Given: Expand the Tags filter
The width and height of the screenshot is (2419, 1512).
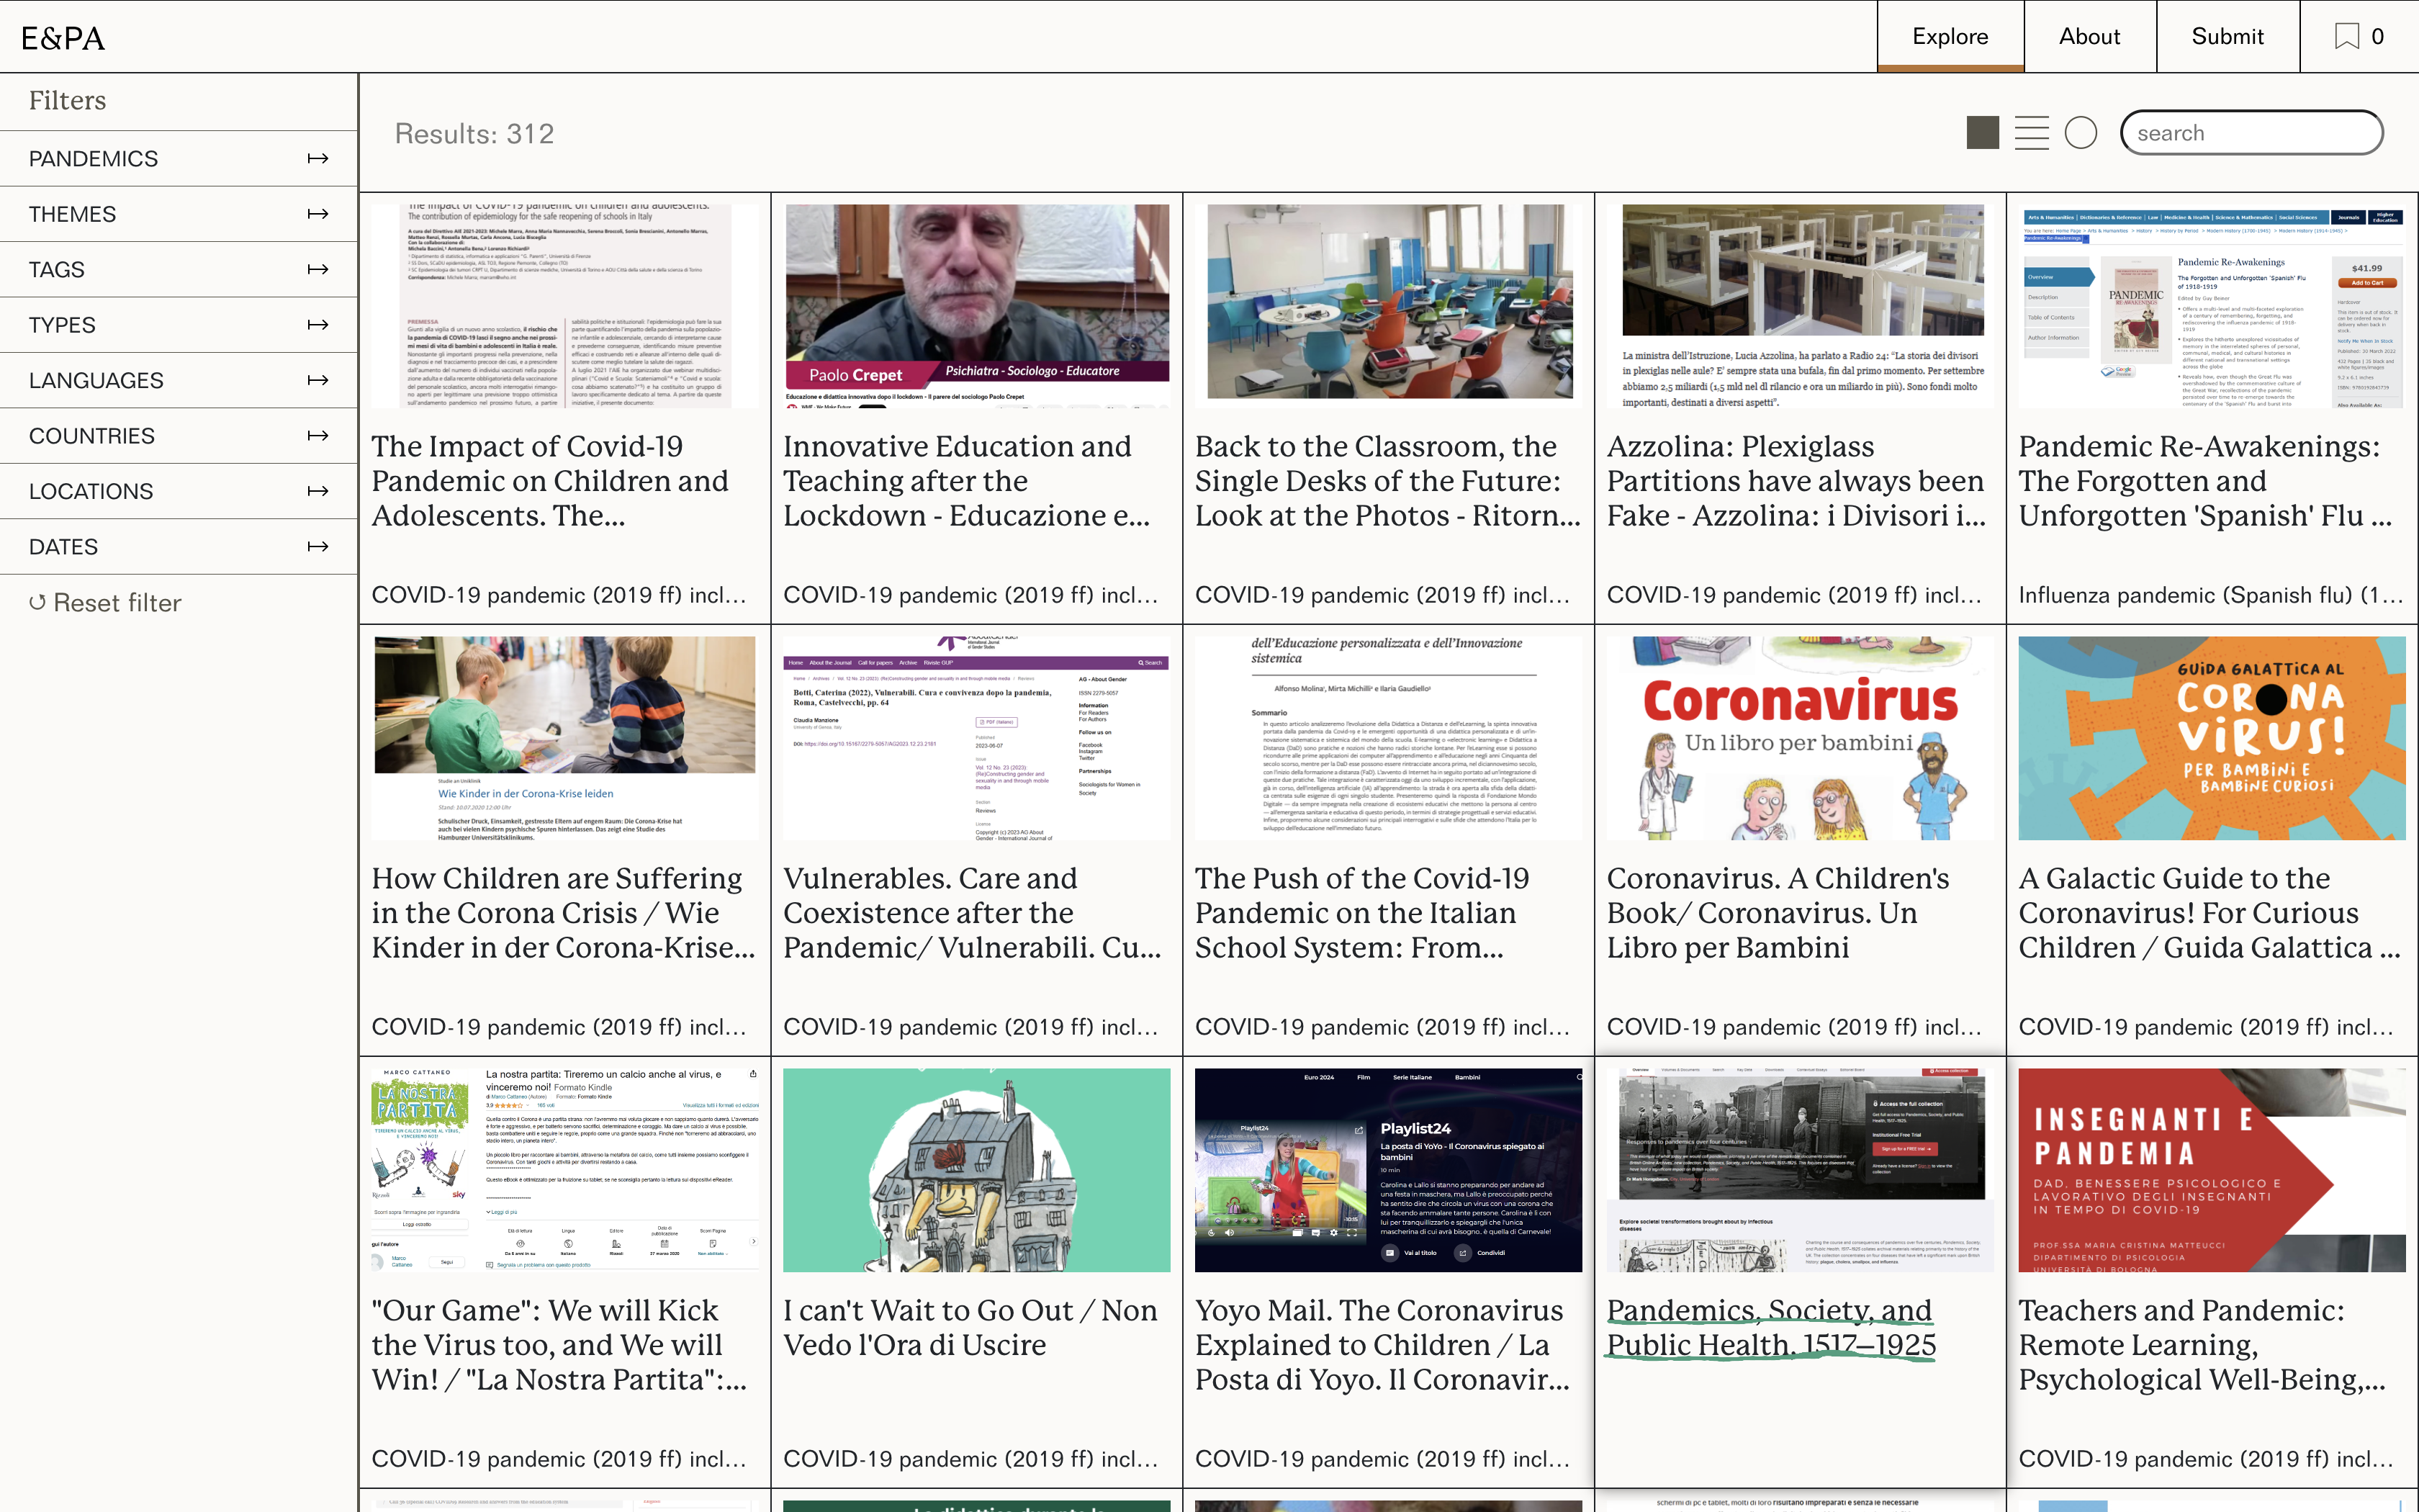Looking at the screenshot, I should (179, 270).
